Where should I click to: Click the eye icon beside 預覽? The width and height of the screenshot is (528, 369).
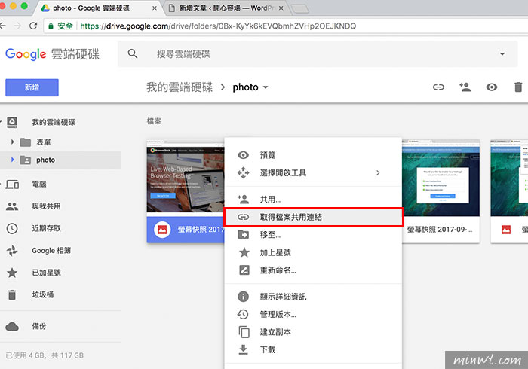pos(243,155)
